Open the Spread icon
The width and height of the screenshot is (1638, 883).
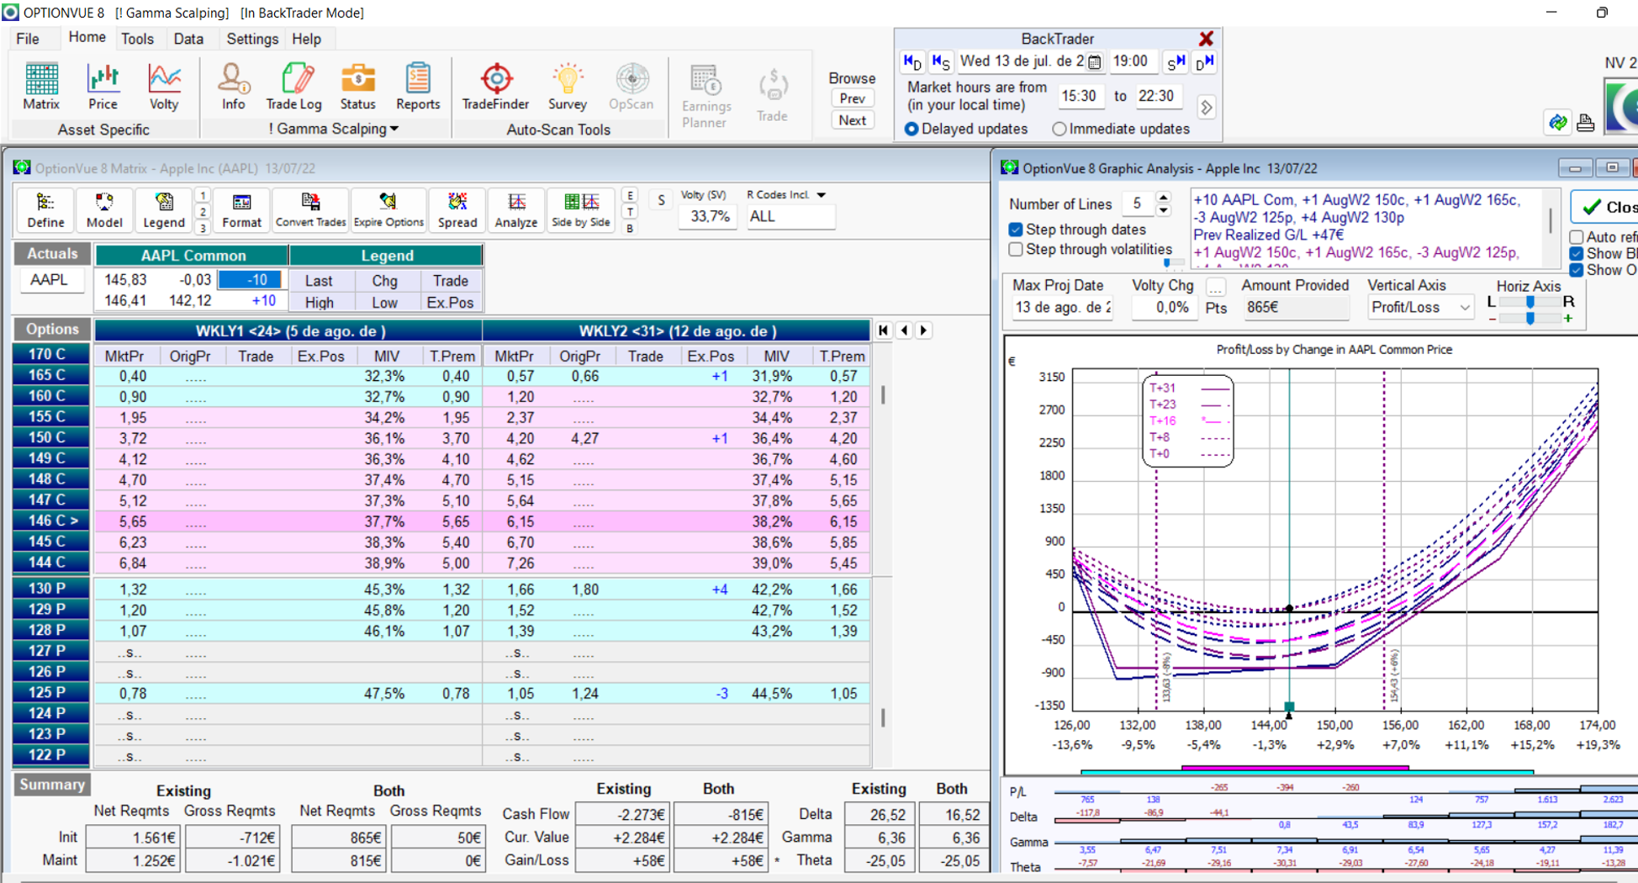(x=457, y=209)
